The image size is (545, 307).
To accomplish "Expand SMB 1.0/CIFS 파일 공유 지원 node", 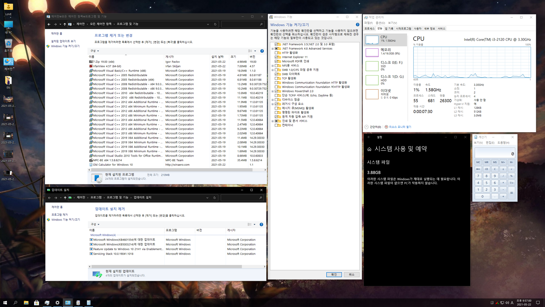I will [x=273, y=70].
